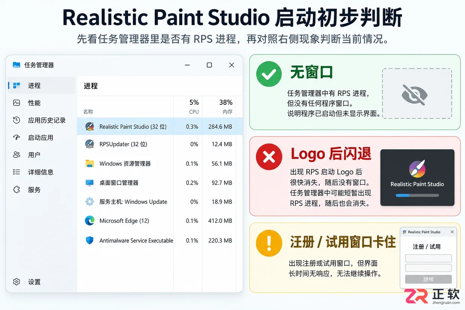465x310 pixels.
Task: Click the hidden-eye icon in dashed box
Action: click(x=414, y=94)
